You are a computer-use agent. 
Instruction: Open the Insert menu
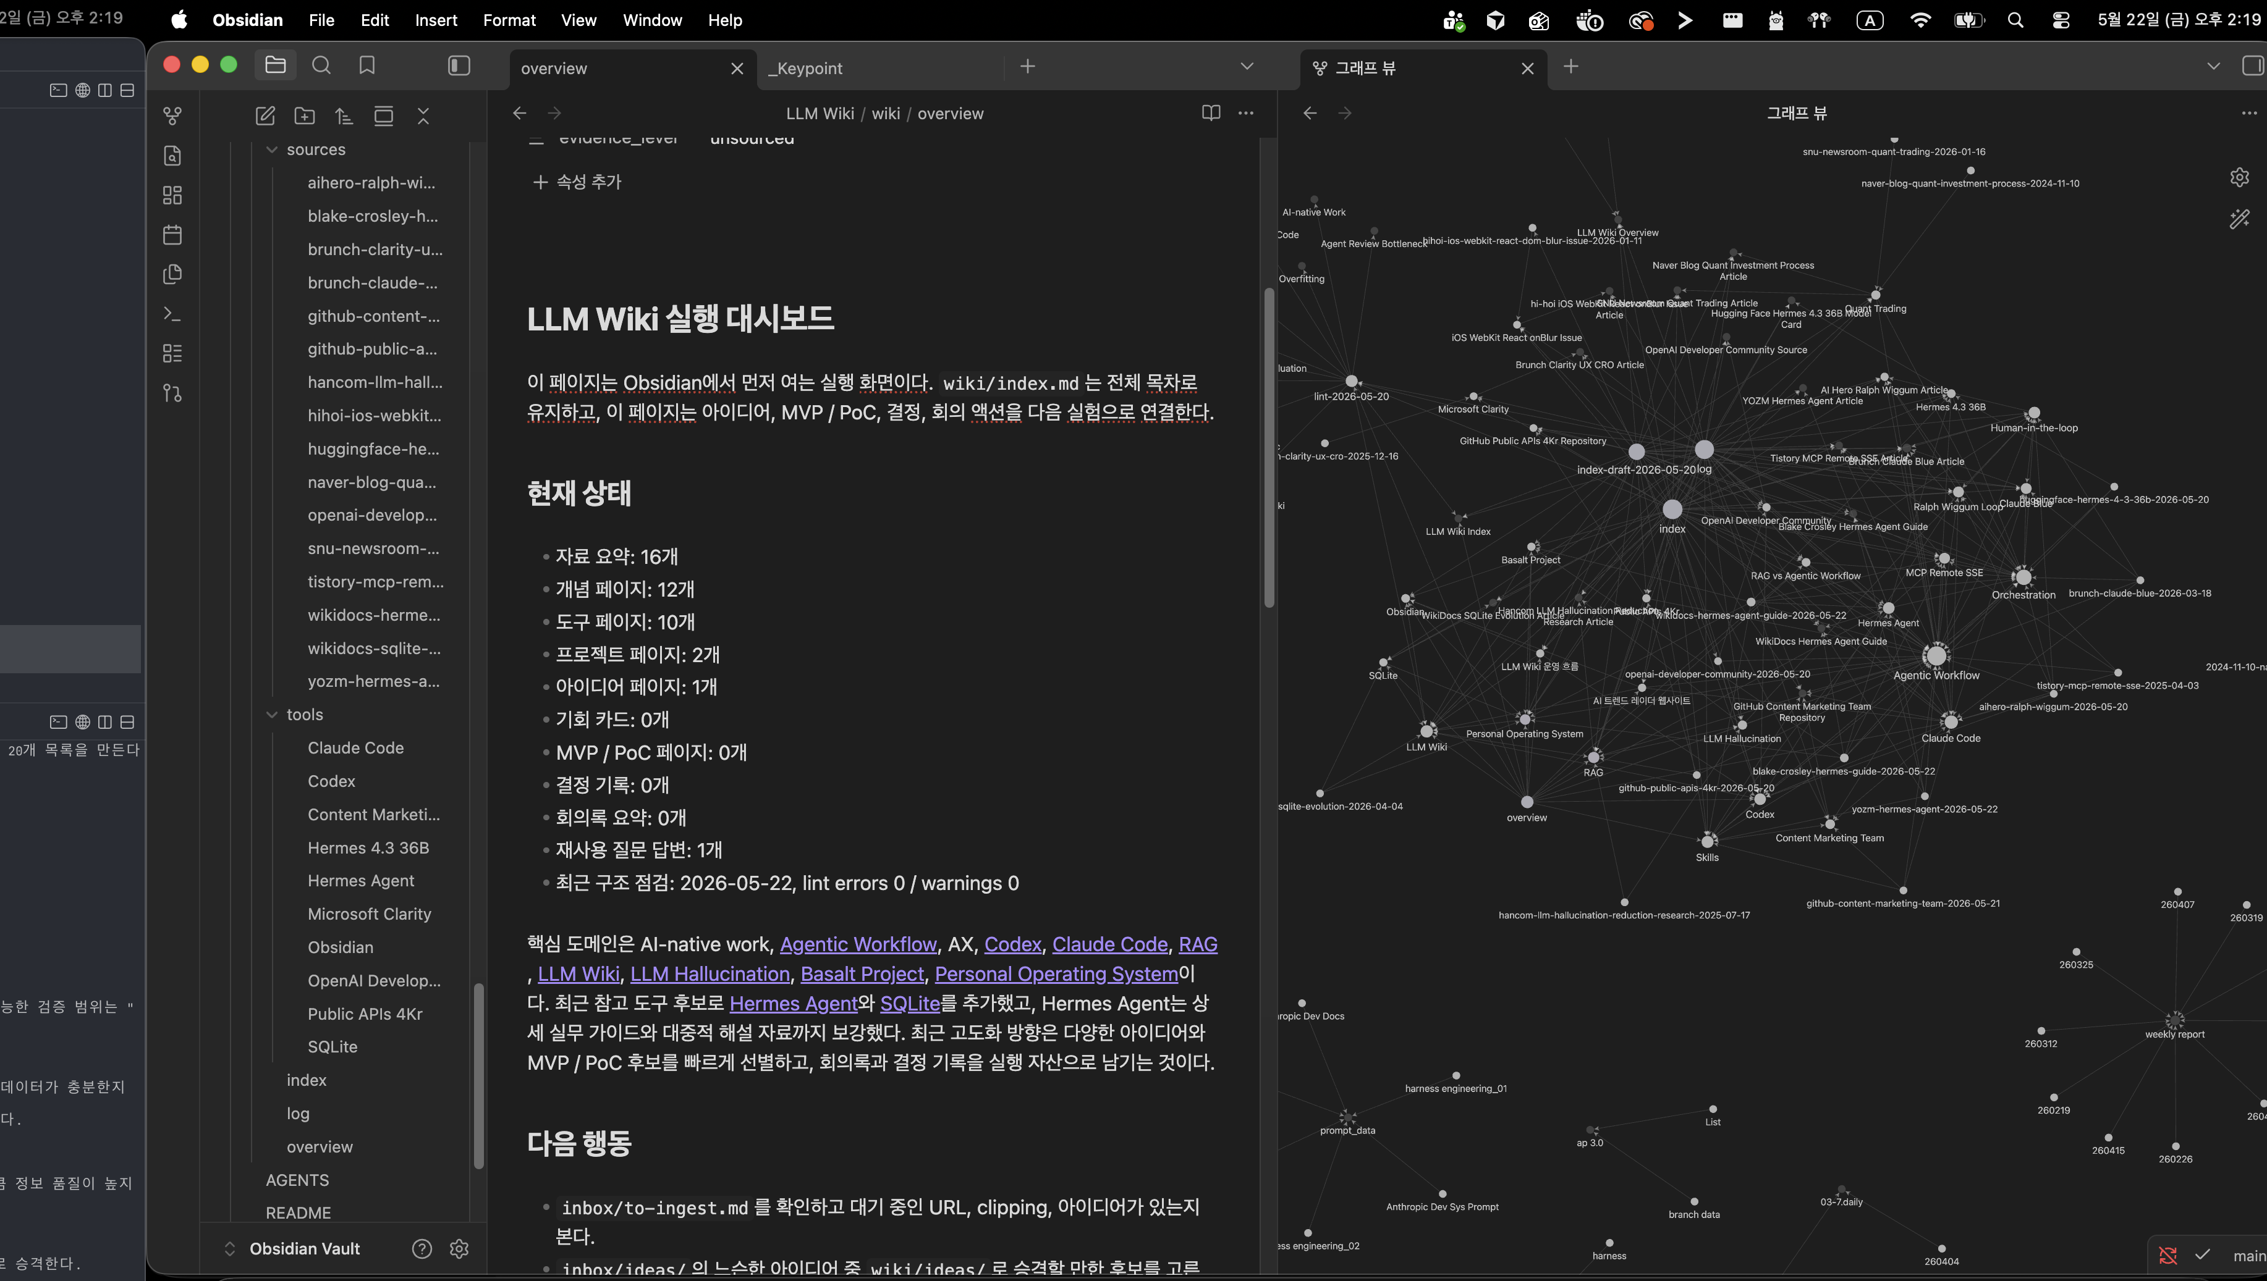click(x=436, y=19)
